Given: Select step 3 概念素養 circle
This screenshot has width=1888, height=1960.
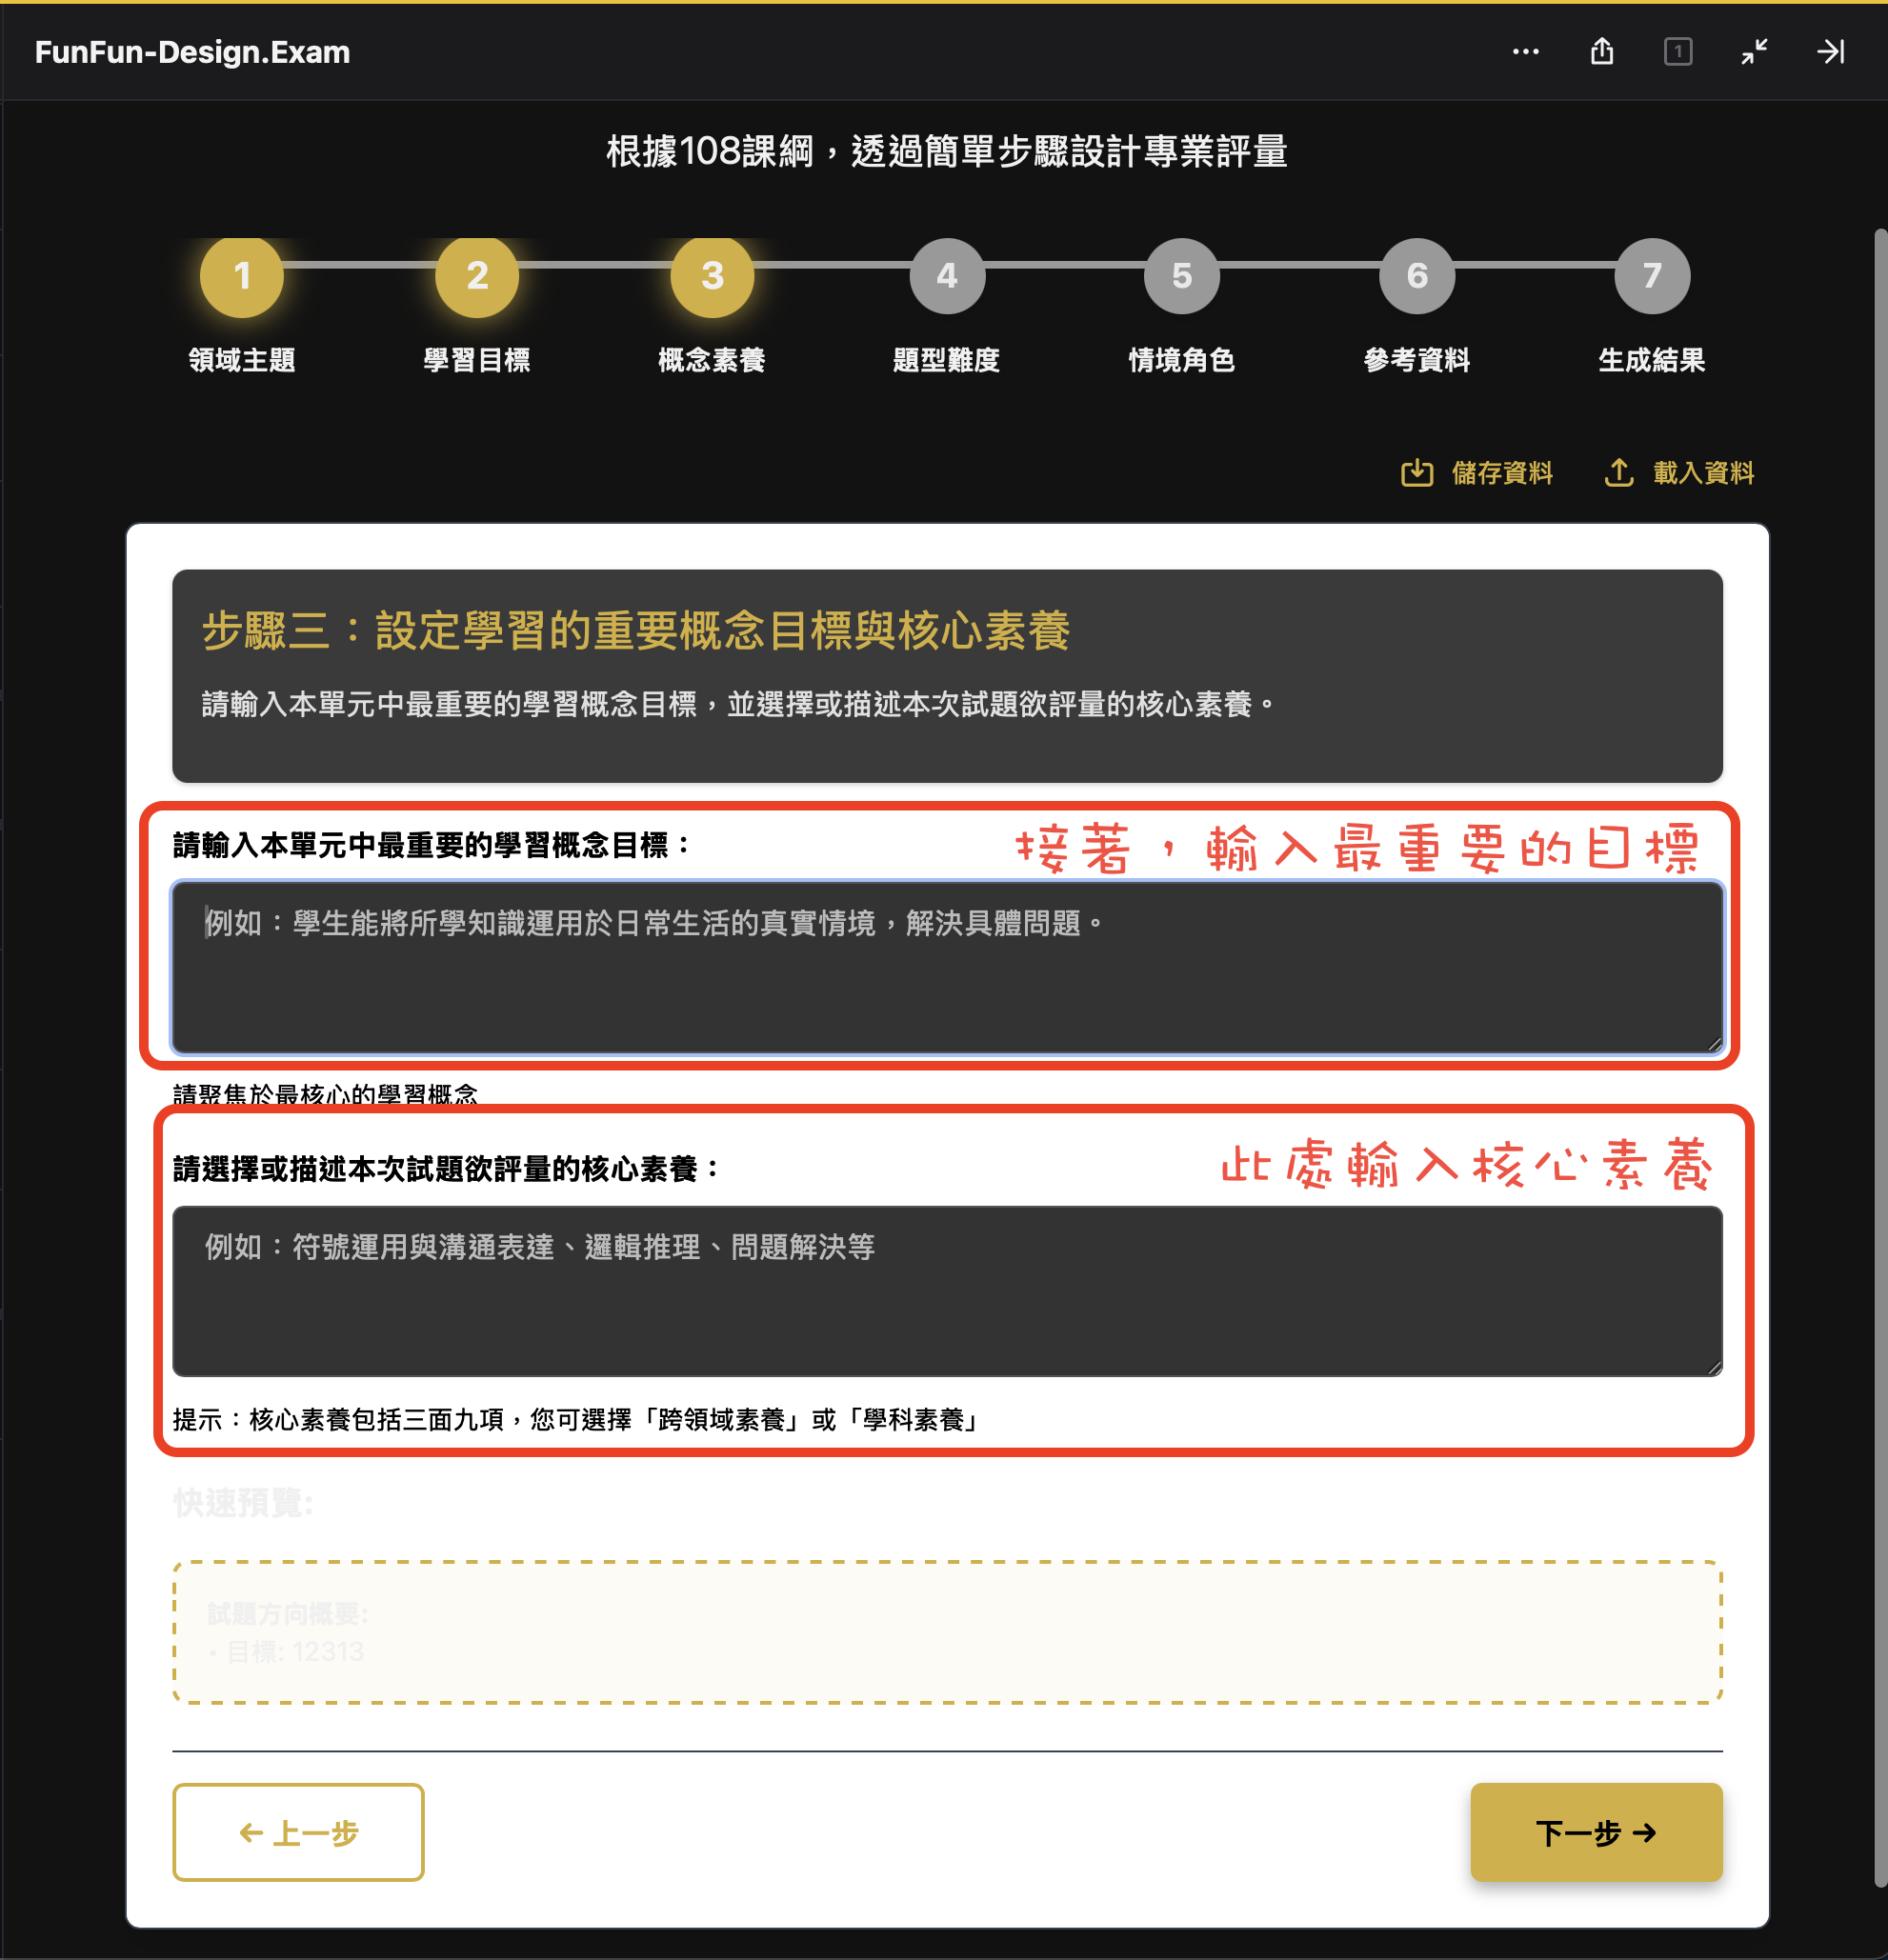Looking at the screenshot, I should [712, 276].
